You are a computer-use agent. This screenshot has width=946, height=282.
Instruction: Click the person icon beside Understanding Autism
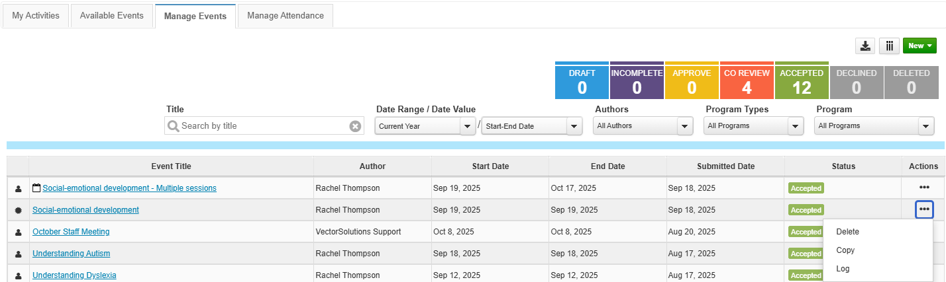18,254
